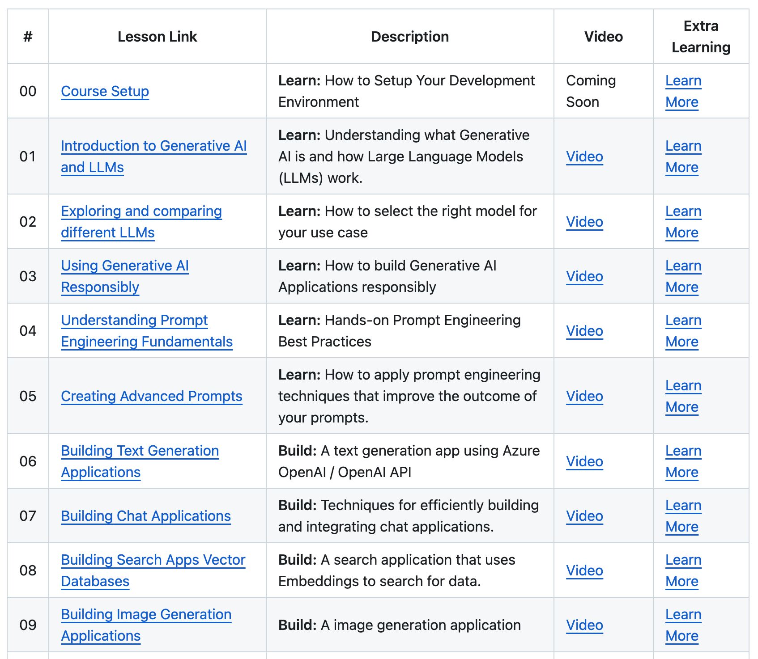Viewport: 758px width, 659px height.
Task: Watch the Video for lesson 06
Action: 584,462
